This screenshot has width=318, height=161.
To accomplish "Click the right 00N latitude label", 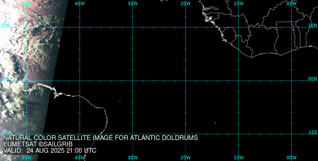I will (313, 79).
